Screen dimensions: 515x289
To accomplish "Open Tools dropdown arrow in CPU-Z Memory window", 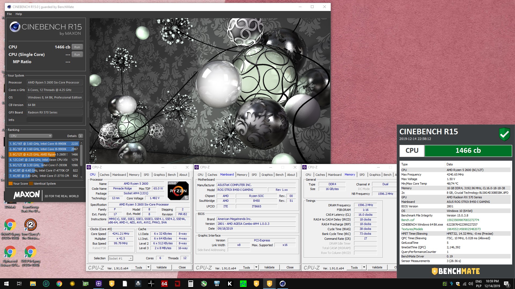I will pyautogui.click(x=364, y=267).
